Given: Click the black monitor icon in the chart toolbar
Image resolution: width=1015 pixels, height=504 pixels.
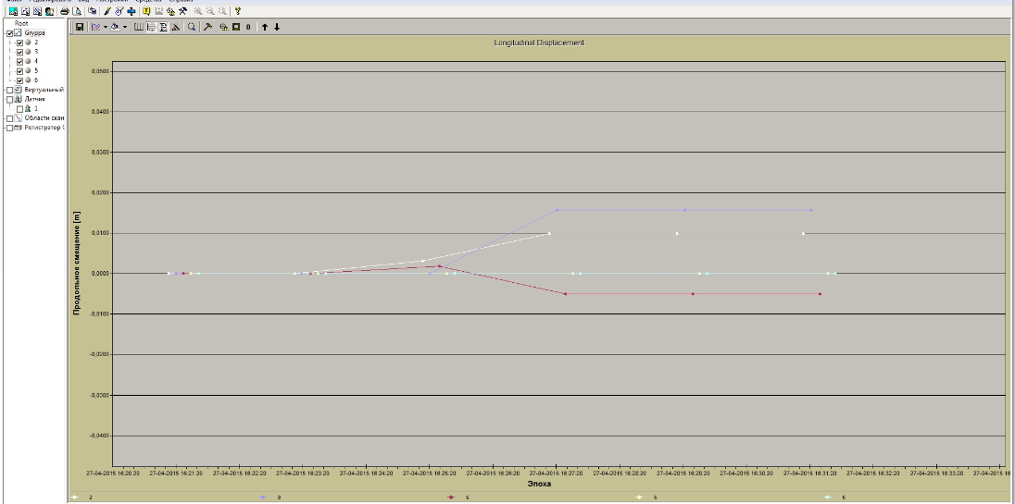Looking at the screenshot, I should [x=236, y=27].
